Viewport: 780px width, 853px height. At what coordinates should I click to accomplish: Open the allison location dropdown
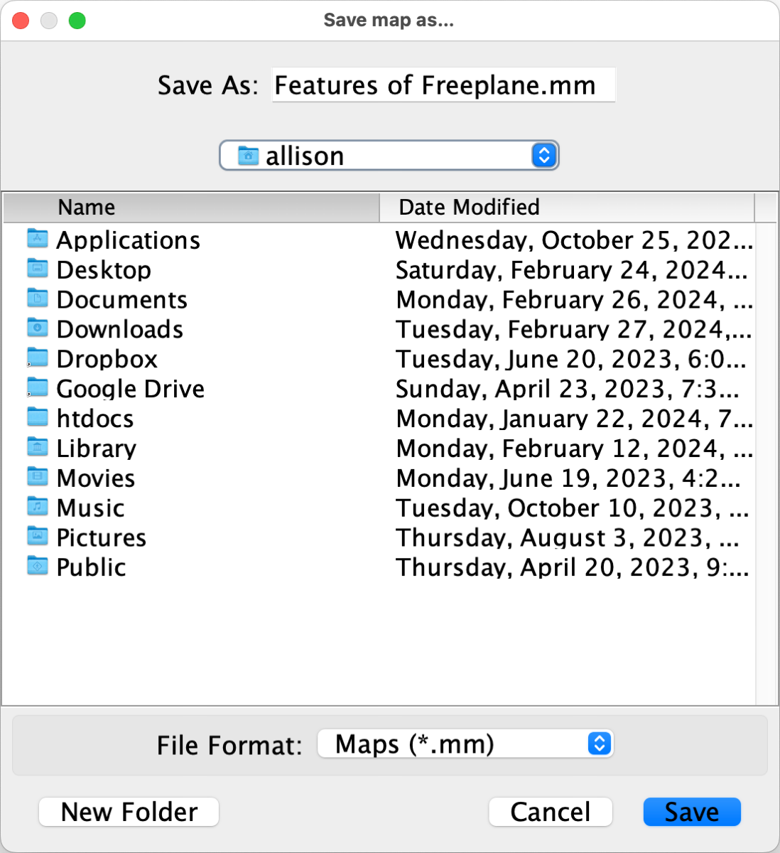(389, 156)
